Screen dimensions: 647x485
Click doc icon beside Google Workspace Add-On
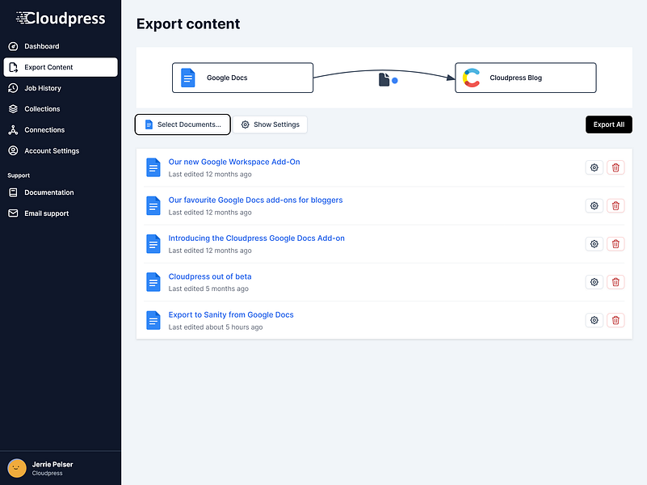(153, 167)
